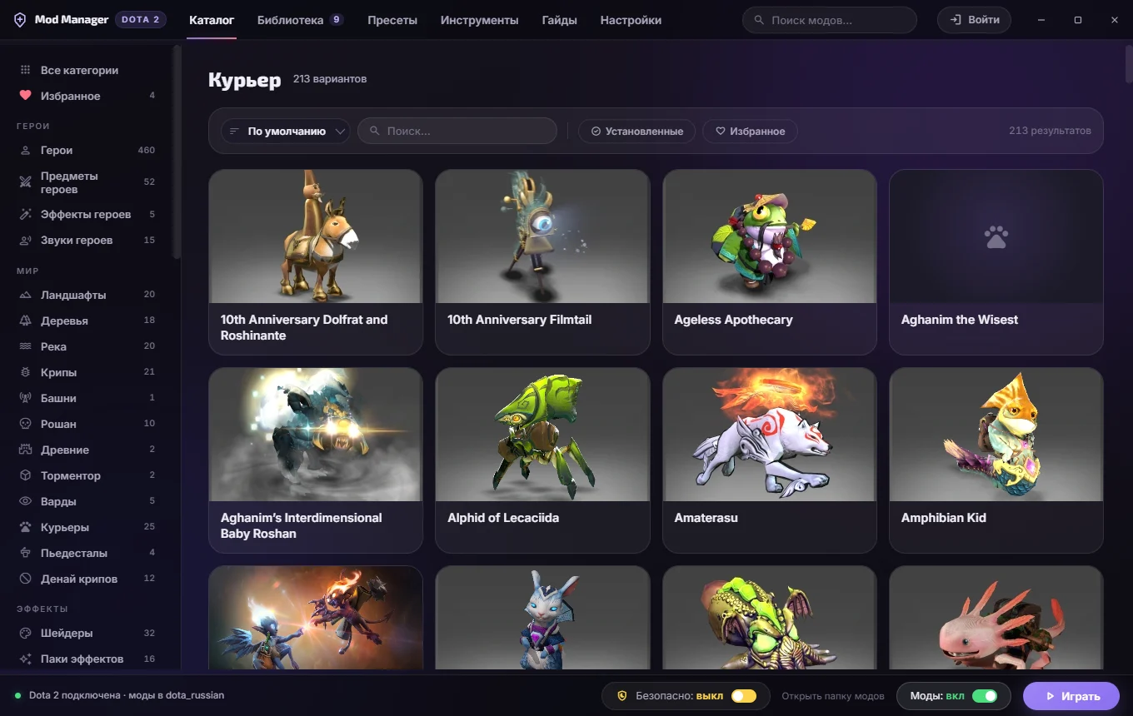Click the paw placeholder on Aghanim the Wisest card

click(x=996, y=237)
